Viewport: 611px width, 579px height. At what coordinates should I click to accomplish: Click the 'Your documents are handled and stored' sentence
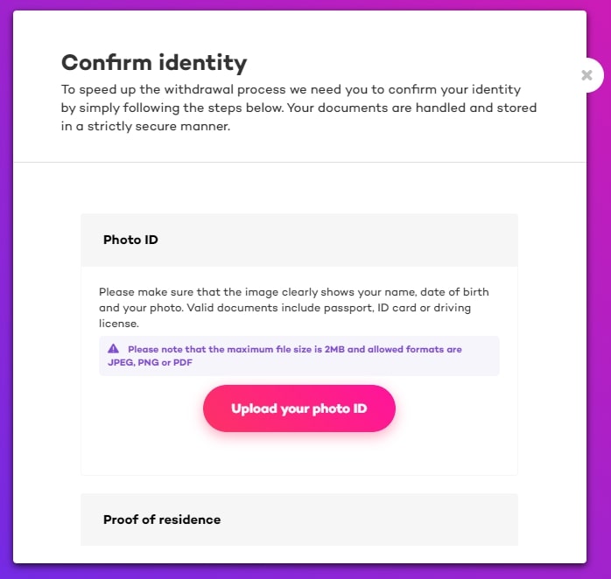click(412, 108)
